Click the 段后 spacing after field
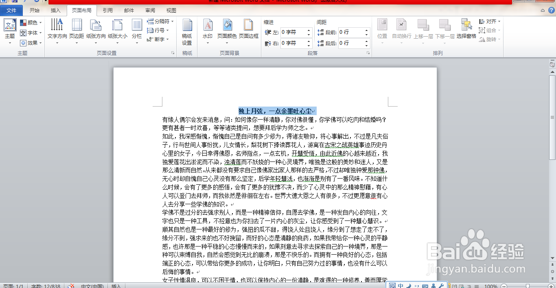The width and height of the screenshot is (556, 288). click(x=351, y=43)
